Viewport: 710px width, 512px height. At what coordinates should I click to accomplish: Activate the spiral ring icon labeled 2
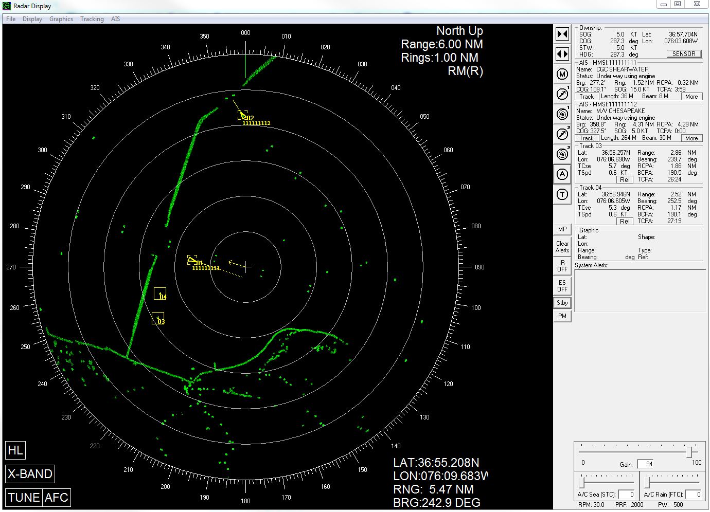pyautogui.click(x=562, y=154)
